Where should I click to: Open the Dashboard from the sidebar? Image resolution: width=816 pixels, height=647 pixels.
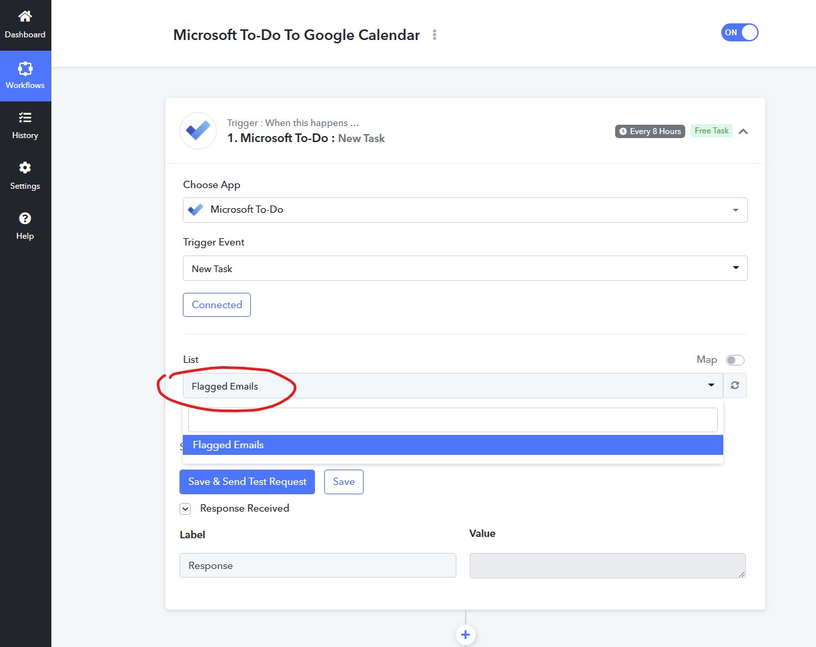point(25,25)
